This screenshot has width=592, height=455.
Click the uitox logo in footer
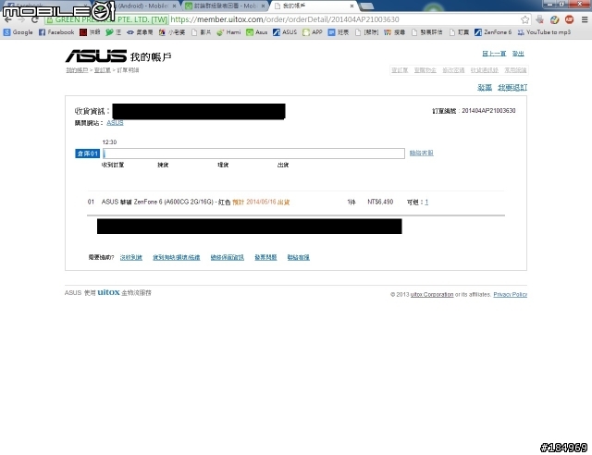pos(108,292)
